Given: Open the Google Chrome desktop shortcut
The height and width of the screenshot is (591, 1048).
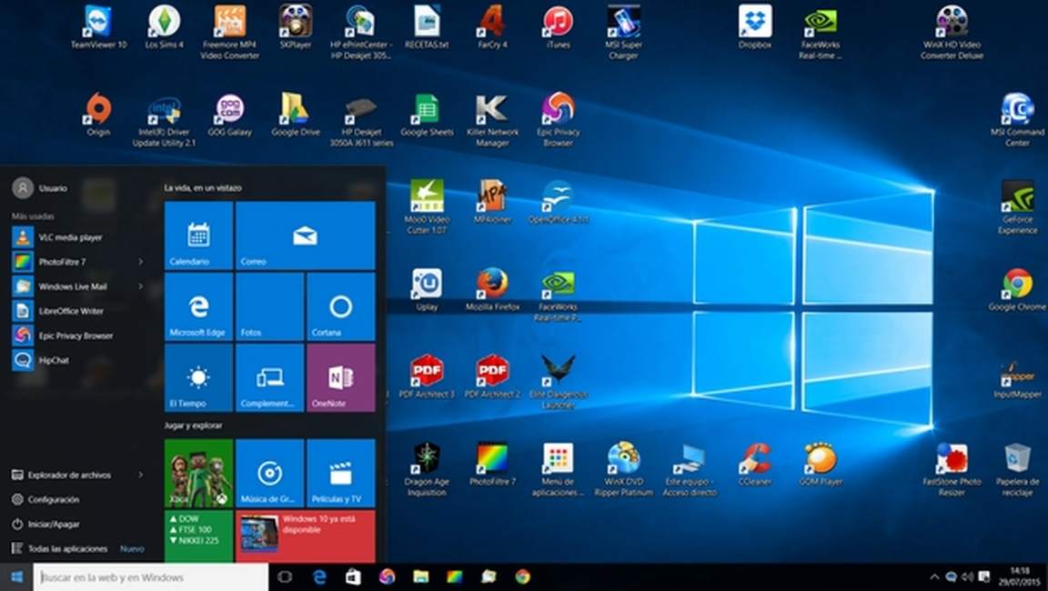Looking at the screenshot, I should pyautogui.click(x=1017, y=285).
